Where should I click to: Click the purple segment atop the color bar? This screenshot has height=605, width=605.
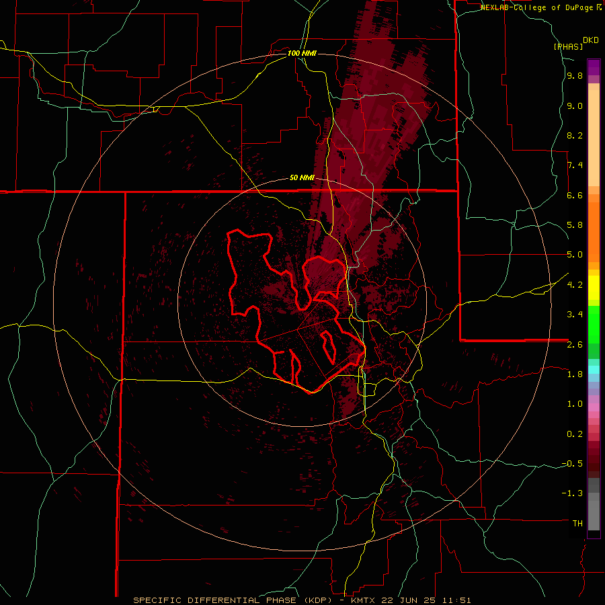click(x=594, y=67)
